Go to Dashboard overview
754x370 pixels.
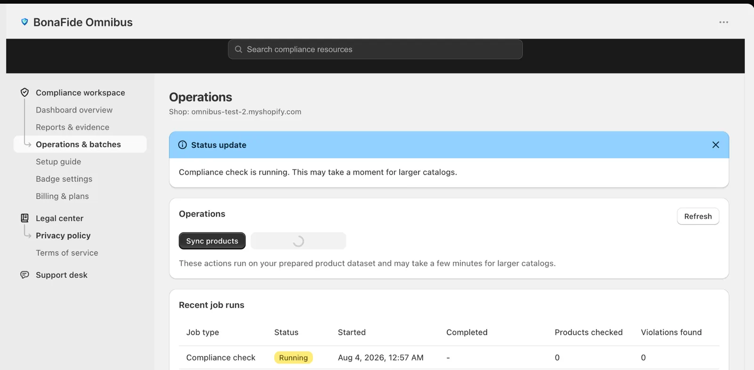pos(74,110)
